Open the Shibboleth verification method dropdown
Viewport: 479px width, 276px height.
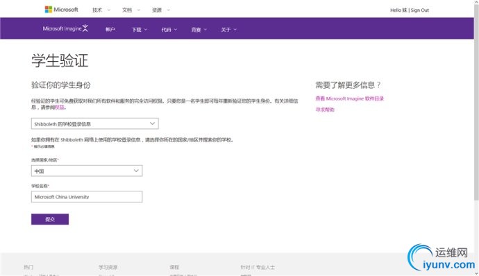[x=94, y=123]
